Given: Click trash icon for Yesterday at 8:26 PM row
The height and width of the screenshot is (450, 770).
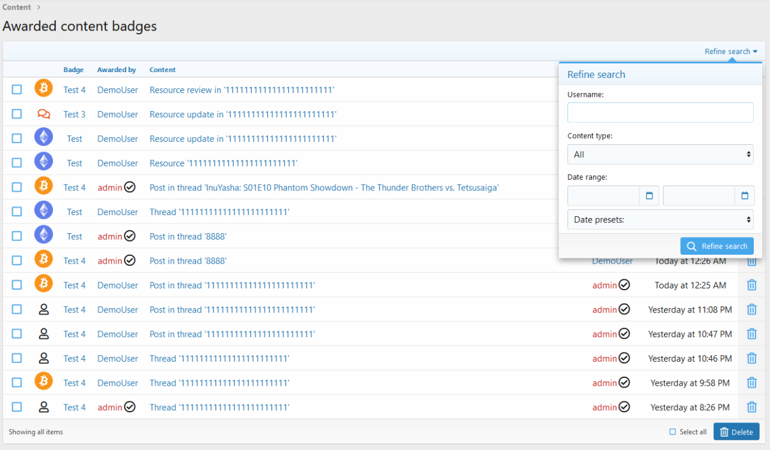Looking at the screenshot, I should [751, 407].
